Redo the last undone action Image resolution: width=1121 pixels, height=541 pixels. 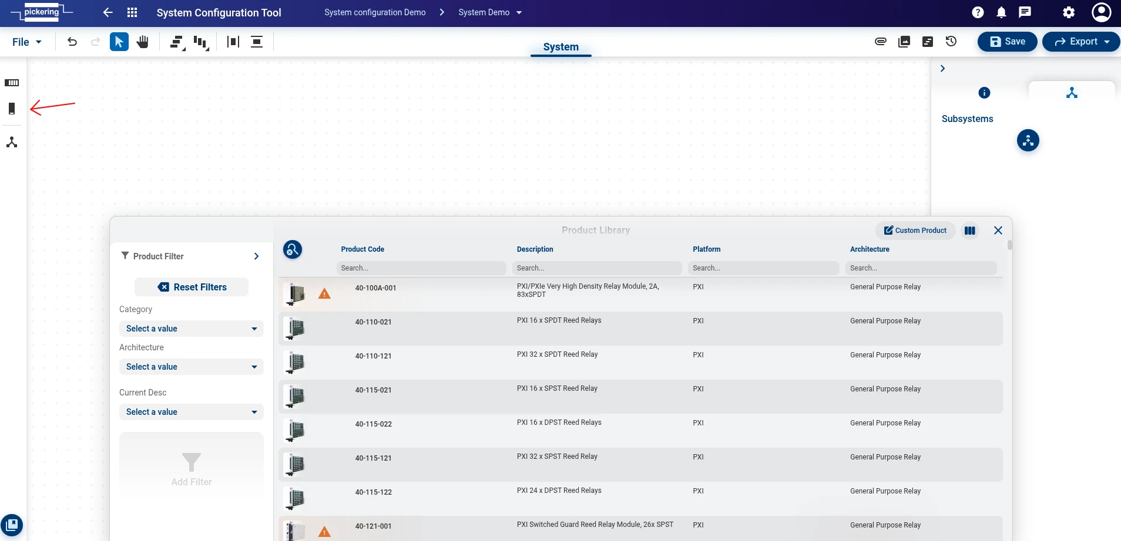point(95,42)
